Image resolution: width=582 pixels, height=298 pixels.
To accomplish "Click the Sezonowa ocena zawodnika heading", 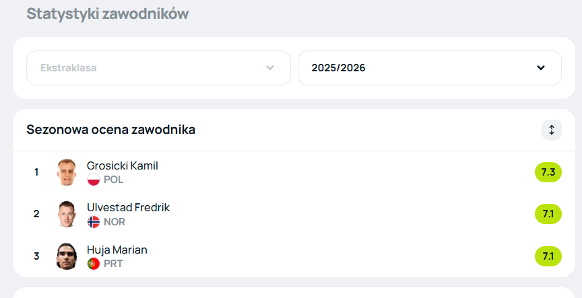I will 110,130.
